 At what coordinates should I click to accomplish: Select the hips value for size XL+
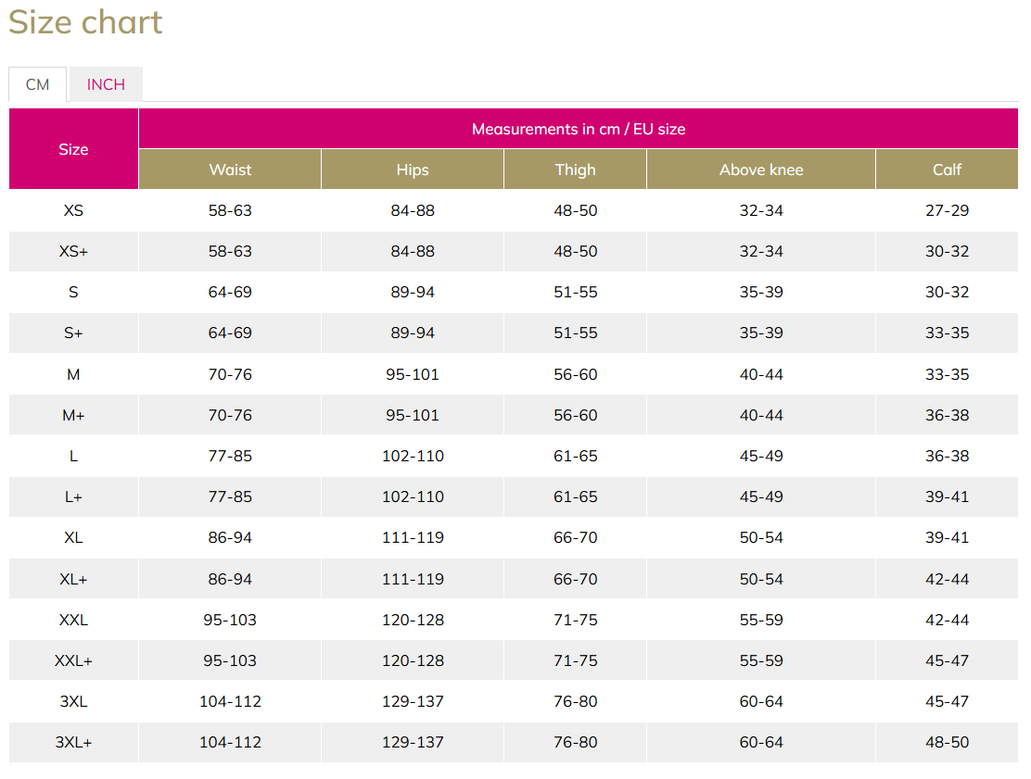[413, 579]
